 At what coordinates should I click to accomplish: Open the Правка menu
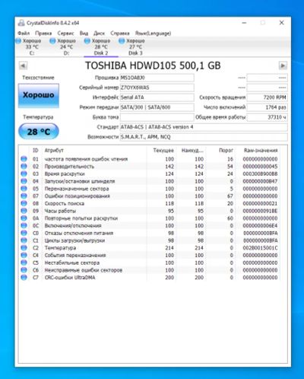(x=43, y=33)
